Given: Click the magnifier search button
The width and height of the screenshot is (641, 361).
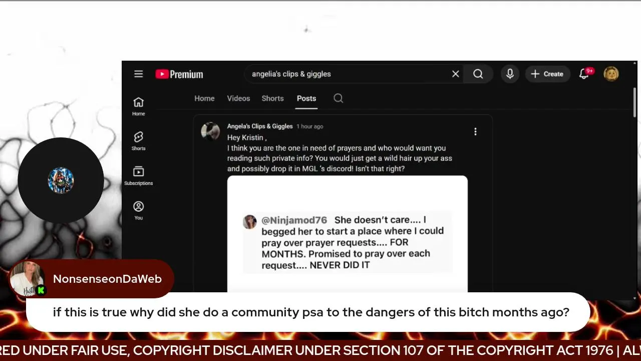Looking at the screenshot, I should pos(478,74).
